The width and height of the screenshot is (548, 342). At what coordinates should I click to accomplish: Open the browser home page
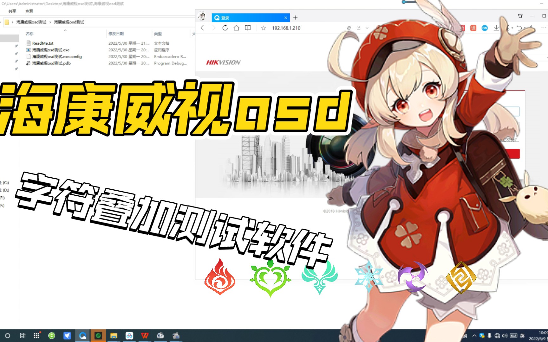[x=236, y=28]
